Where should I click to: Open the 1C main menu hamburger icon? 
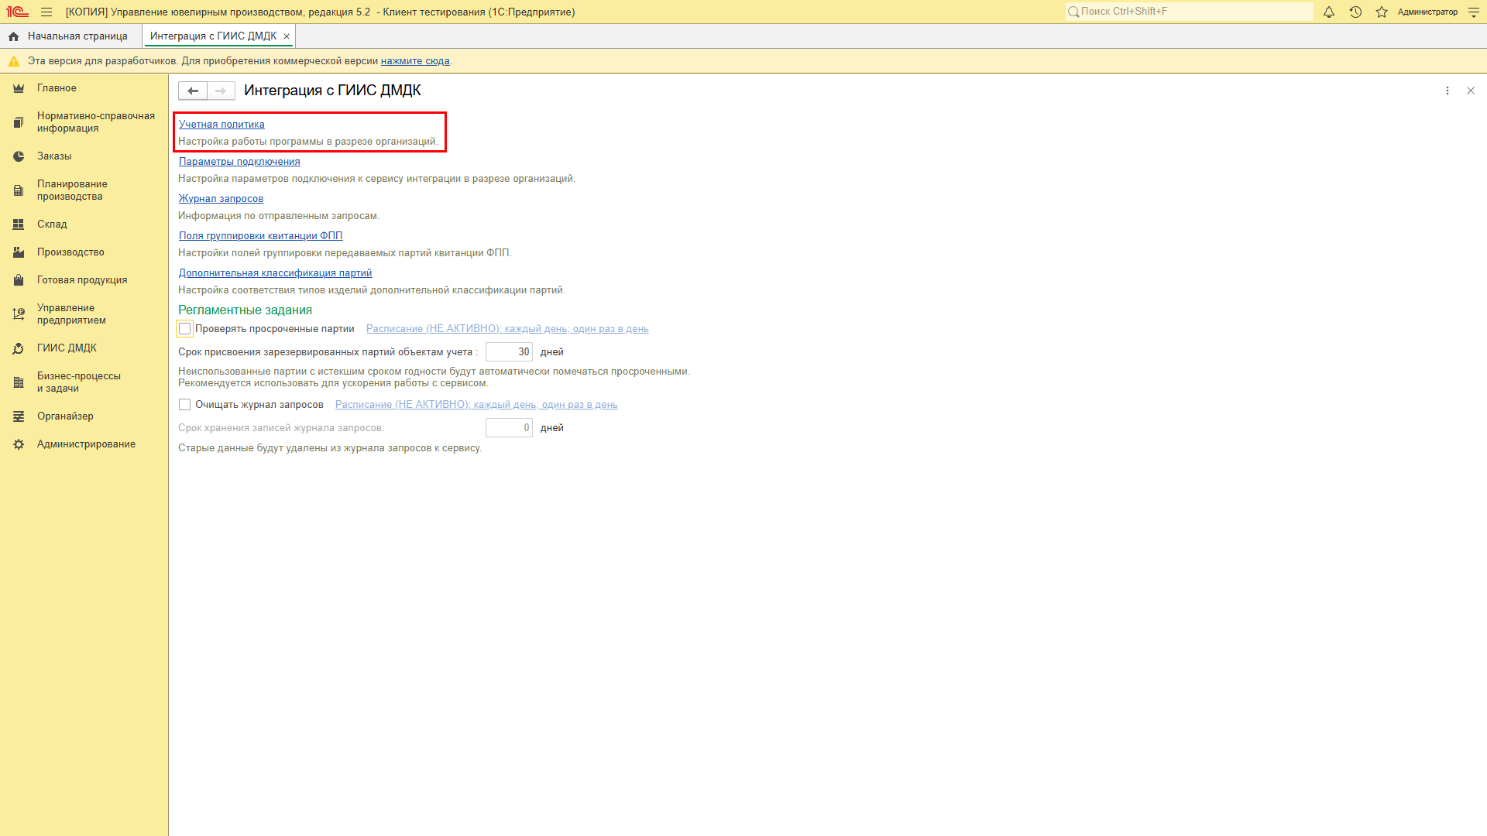[46, 12]
